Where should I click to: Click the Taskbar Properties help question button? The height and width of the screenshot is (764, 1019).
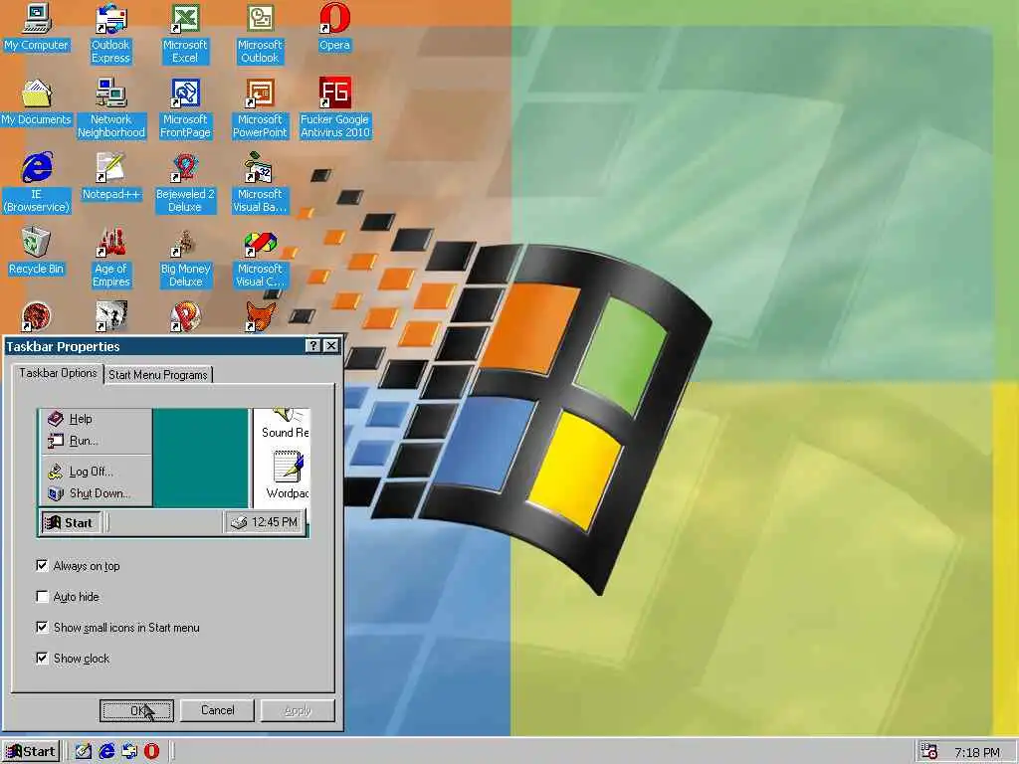313,345
